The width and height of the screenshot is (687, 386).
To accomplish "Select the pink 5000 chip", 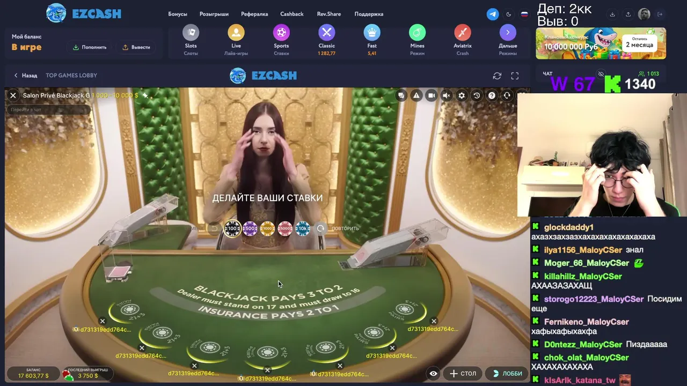I will 285,228.
